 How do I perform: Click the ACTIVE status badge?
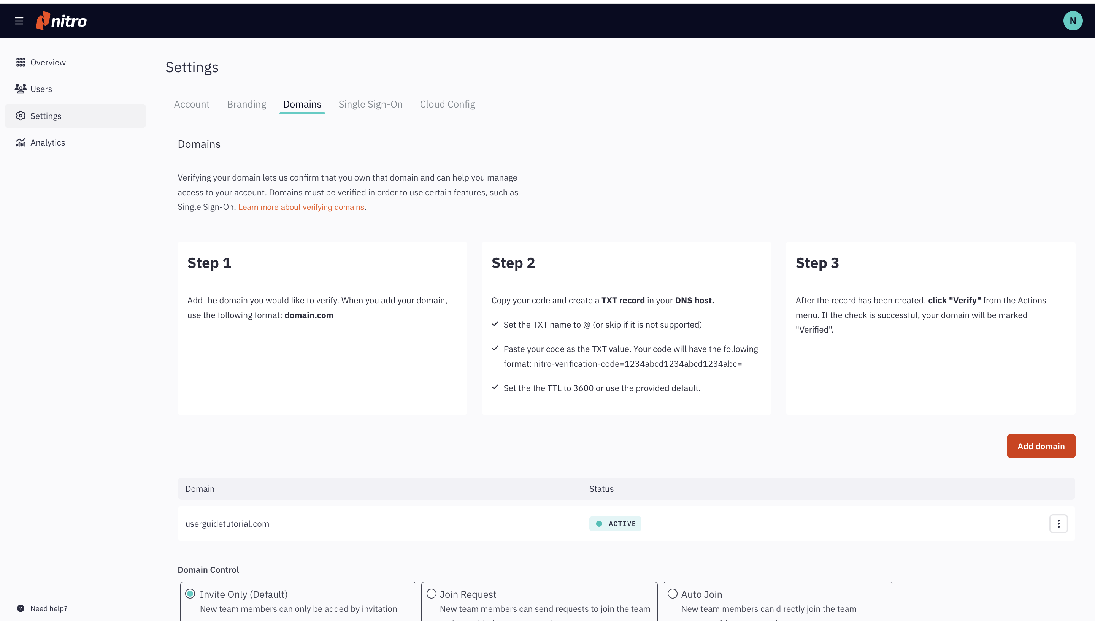(615, 523)
